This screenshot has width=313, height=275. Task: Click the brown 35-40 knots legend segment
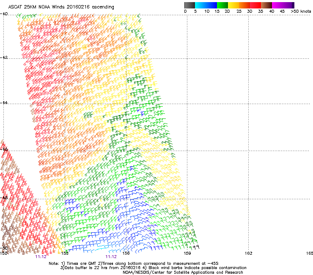(x=266, y=5)
